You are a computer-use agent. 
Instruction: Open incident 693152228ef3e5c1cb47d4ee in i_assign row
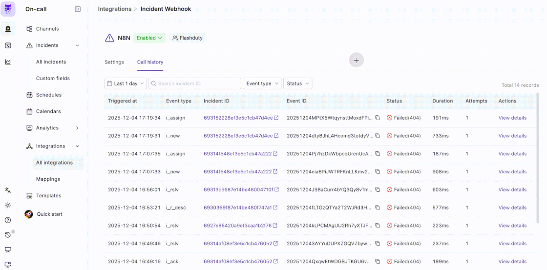[x=238, y=118]
